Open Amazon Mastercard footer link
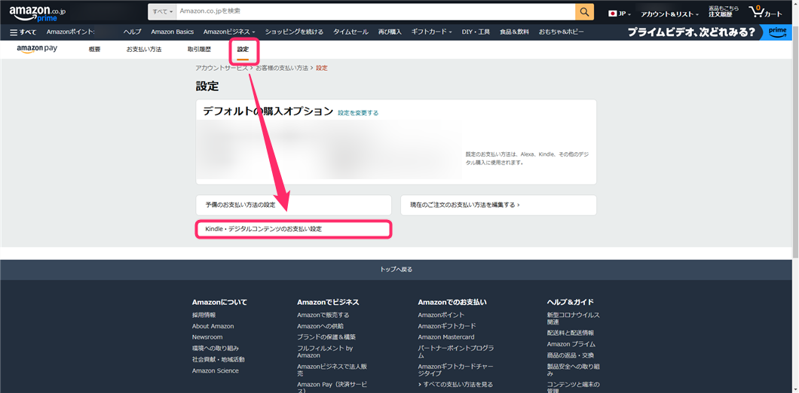Screen dimensions: 799x393 pyautogui.click(x=446, y=337)
